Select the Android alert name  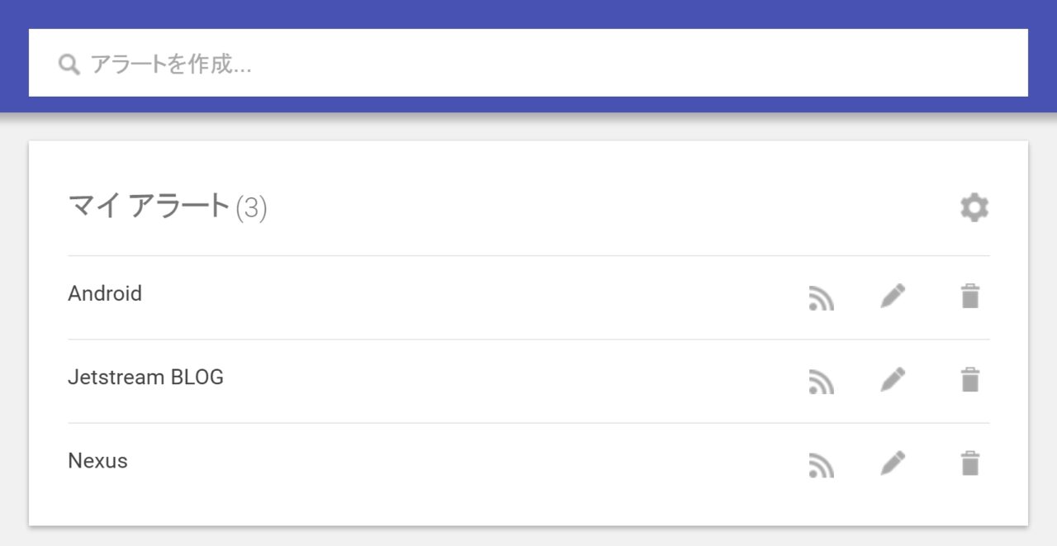tap(105, 293)
